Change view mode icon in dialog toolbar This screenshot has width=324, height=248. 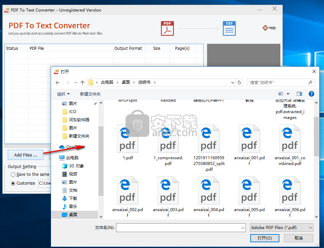281,94
